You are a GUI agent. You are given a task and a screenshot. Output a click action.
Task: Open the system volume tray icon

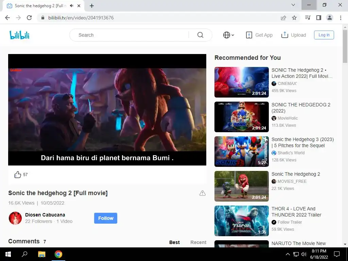pyautogui.click(x=304, y=254)
